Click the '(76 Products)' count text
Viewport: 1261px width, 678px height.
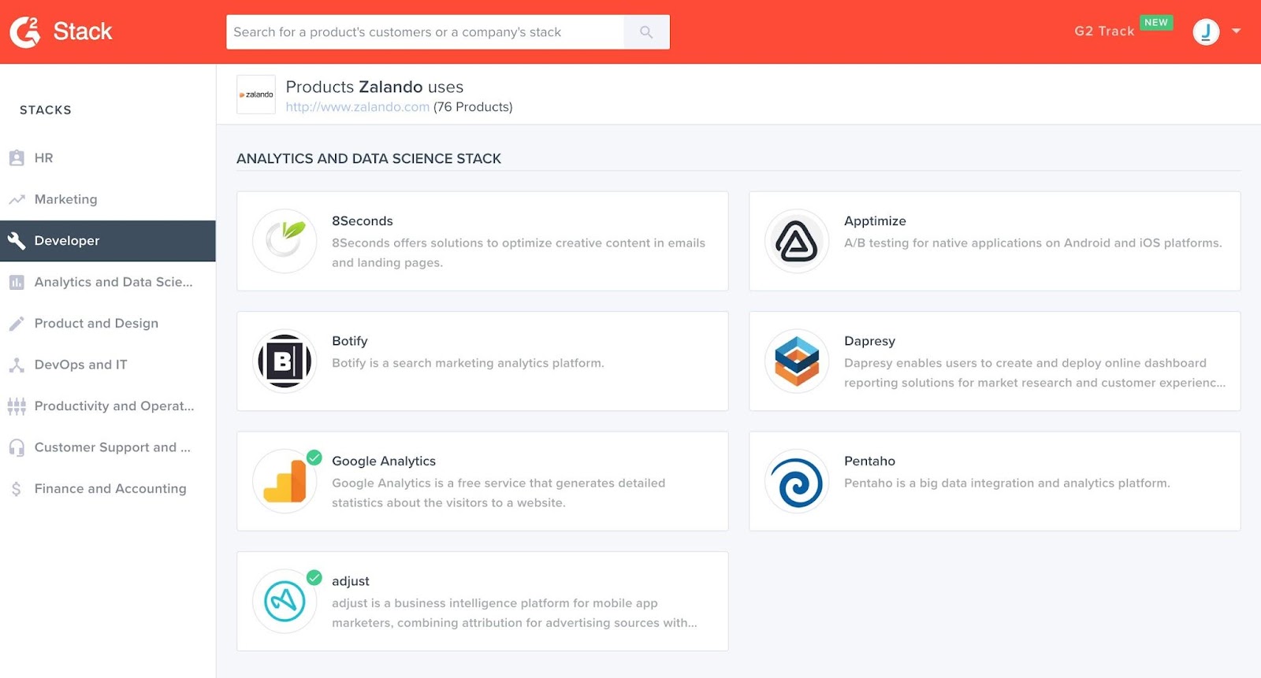(473, 107)
